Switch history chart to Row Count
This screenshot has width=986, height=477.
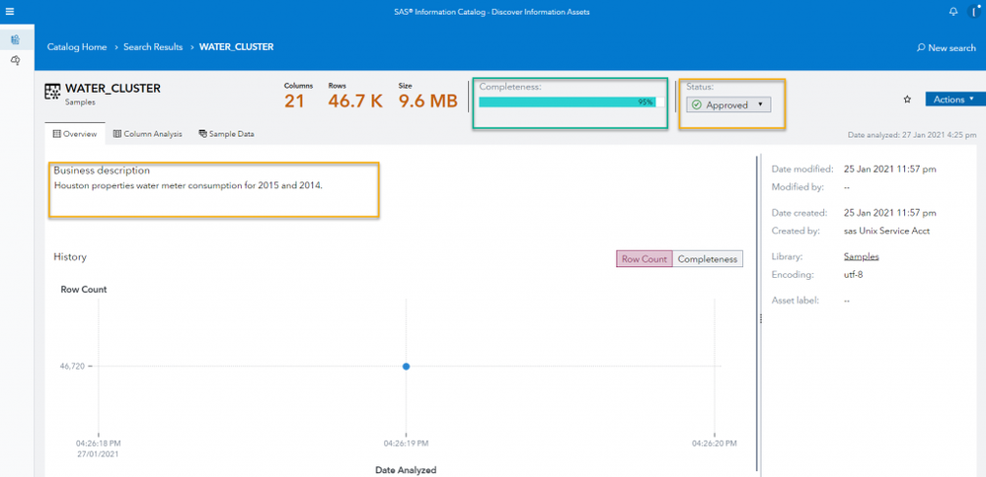[x=644, y=259]
